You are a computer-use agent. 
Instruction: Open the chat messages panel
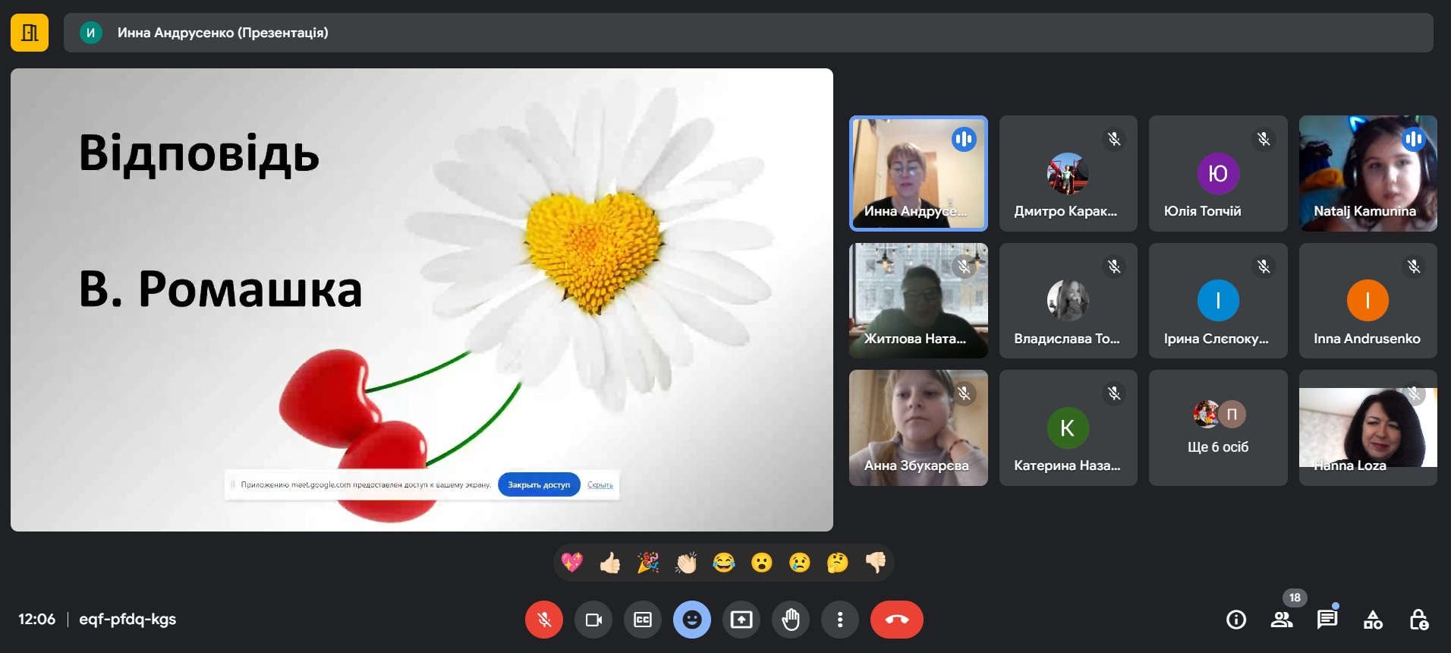(1327, 620)
